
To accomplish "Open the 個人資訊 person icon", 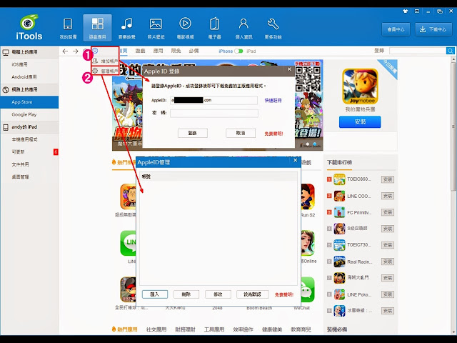I will pyautogui.click(x=243, y=24).
